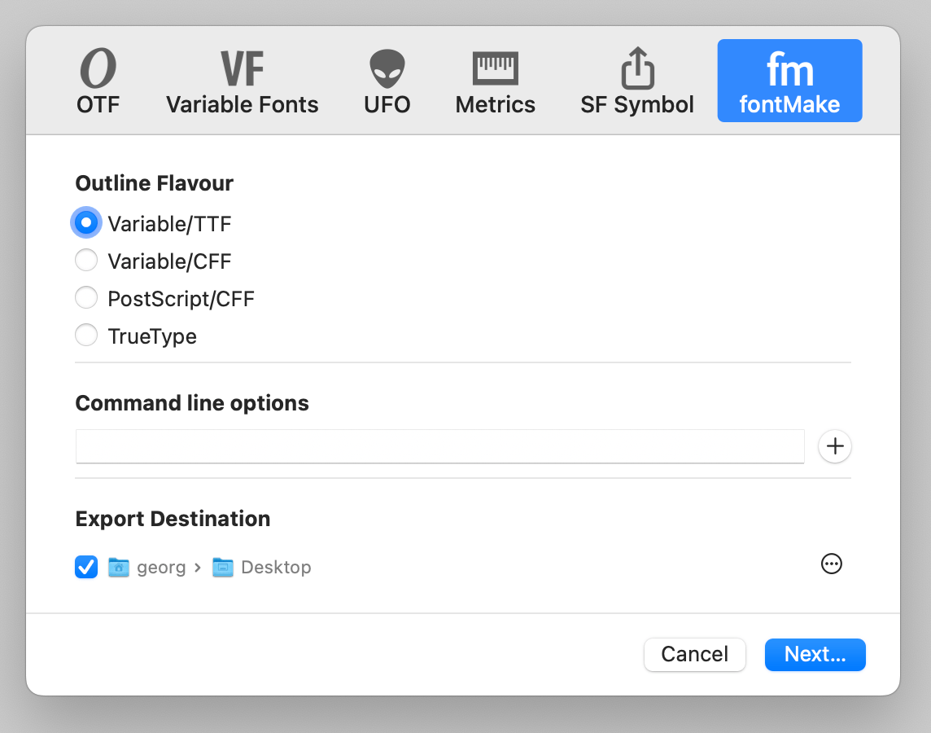
Task: Click the chevron between georg and Desktop
Action: pos(198,568)
